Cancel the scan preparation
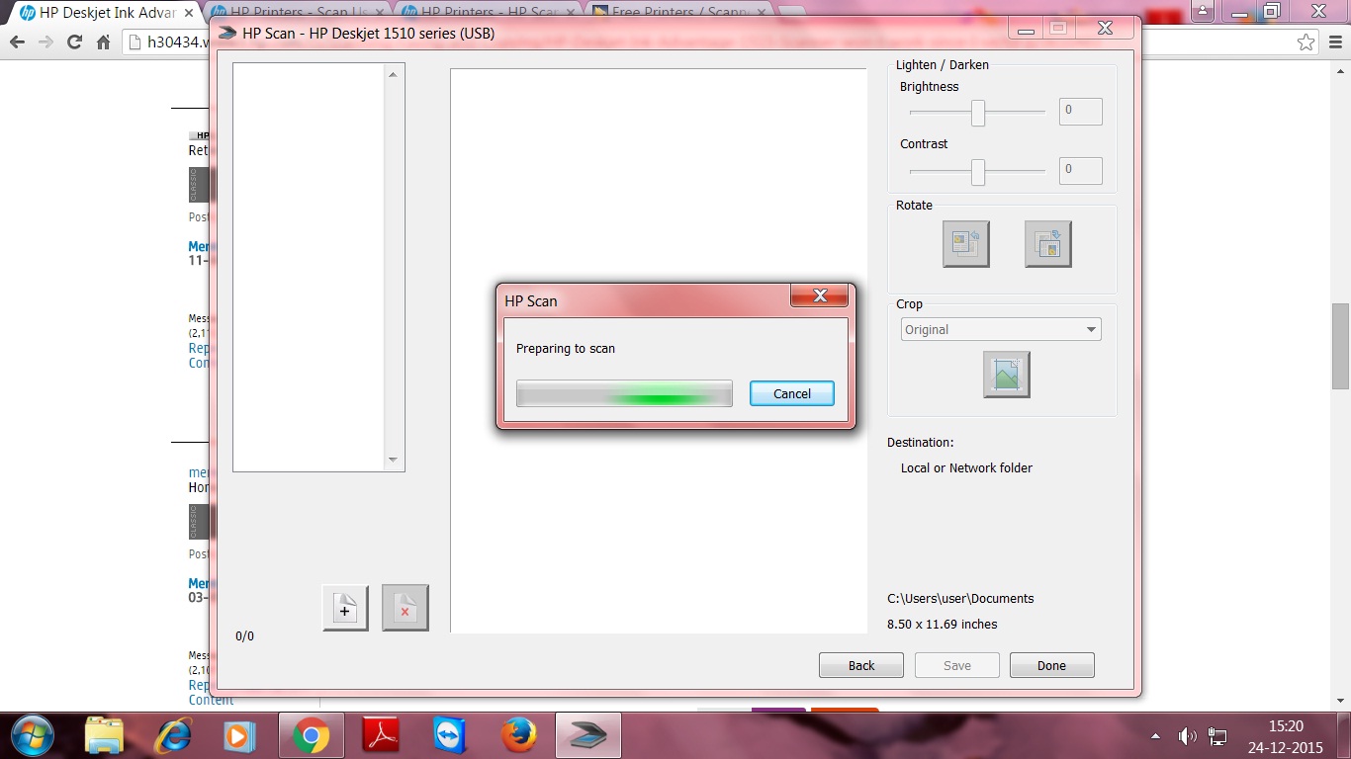The image size is (1351, 759). [x=792, y=393]
